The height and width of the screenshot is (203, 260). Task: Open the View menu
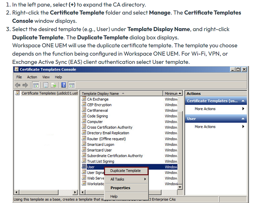coord(46,77)
